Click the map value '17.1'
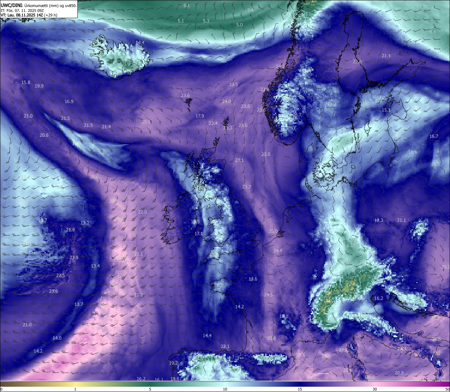Screen dimensions: 450x392 point(199,233)
